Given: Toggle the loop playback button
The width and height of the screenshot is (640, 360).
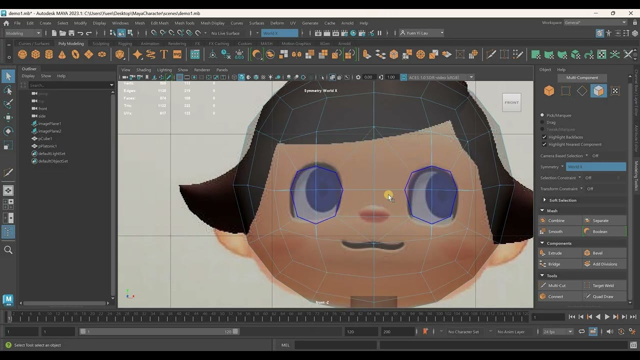Looking at the screenshot, I should pos(581,331).
